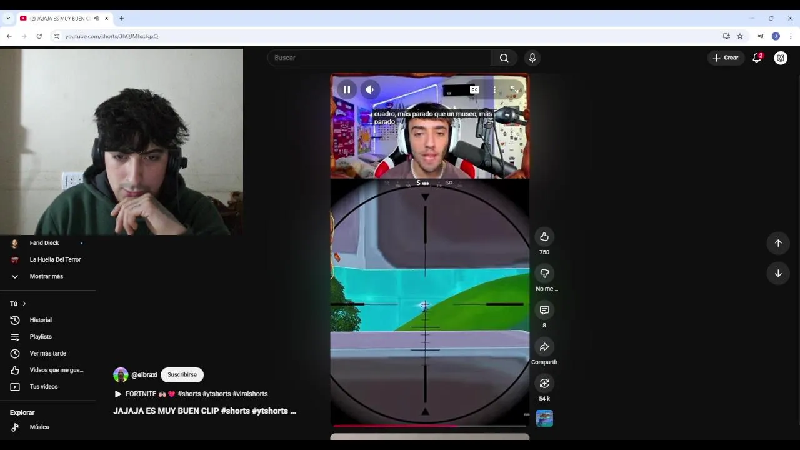Open the YouTube account avatar menu
Viewport: 800px width, 450px height.
tap(781, 57)
